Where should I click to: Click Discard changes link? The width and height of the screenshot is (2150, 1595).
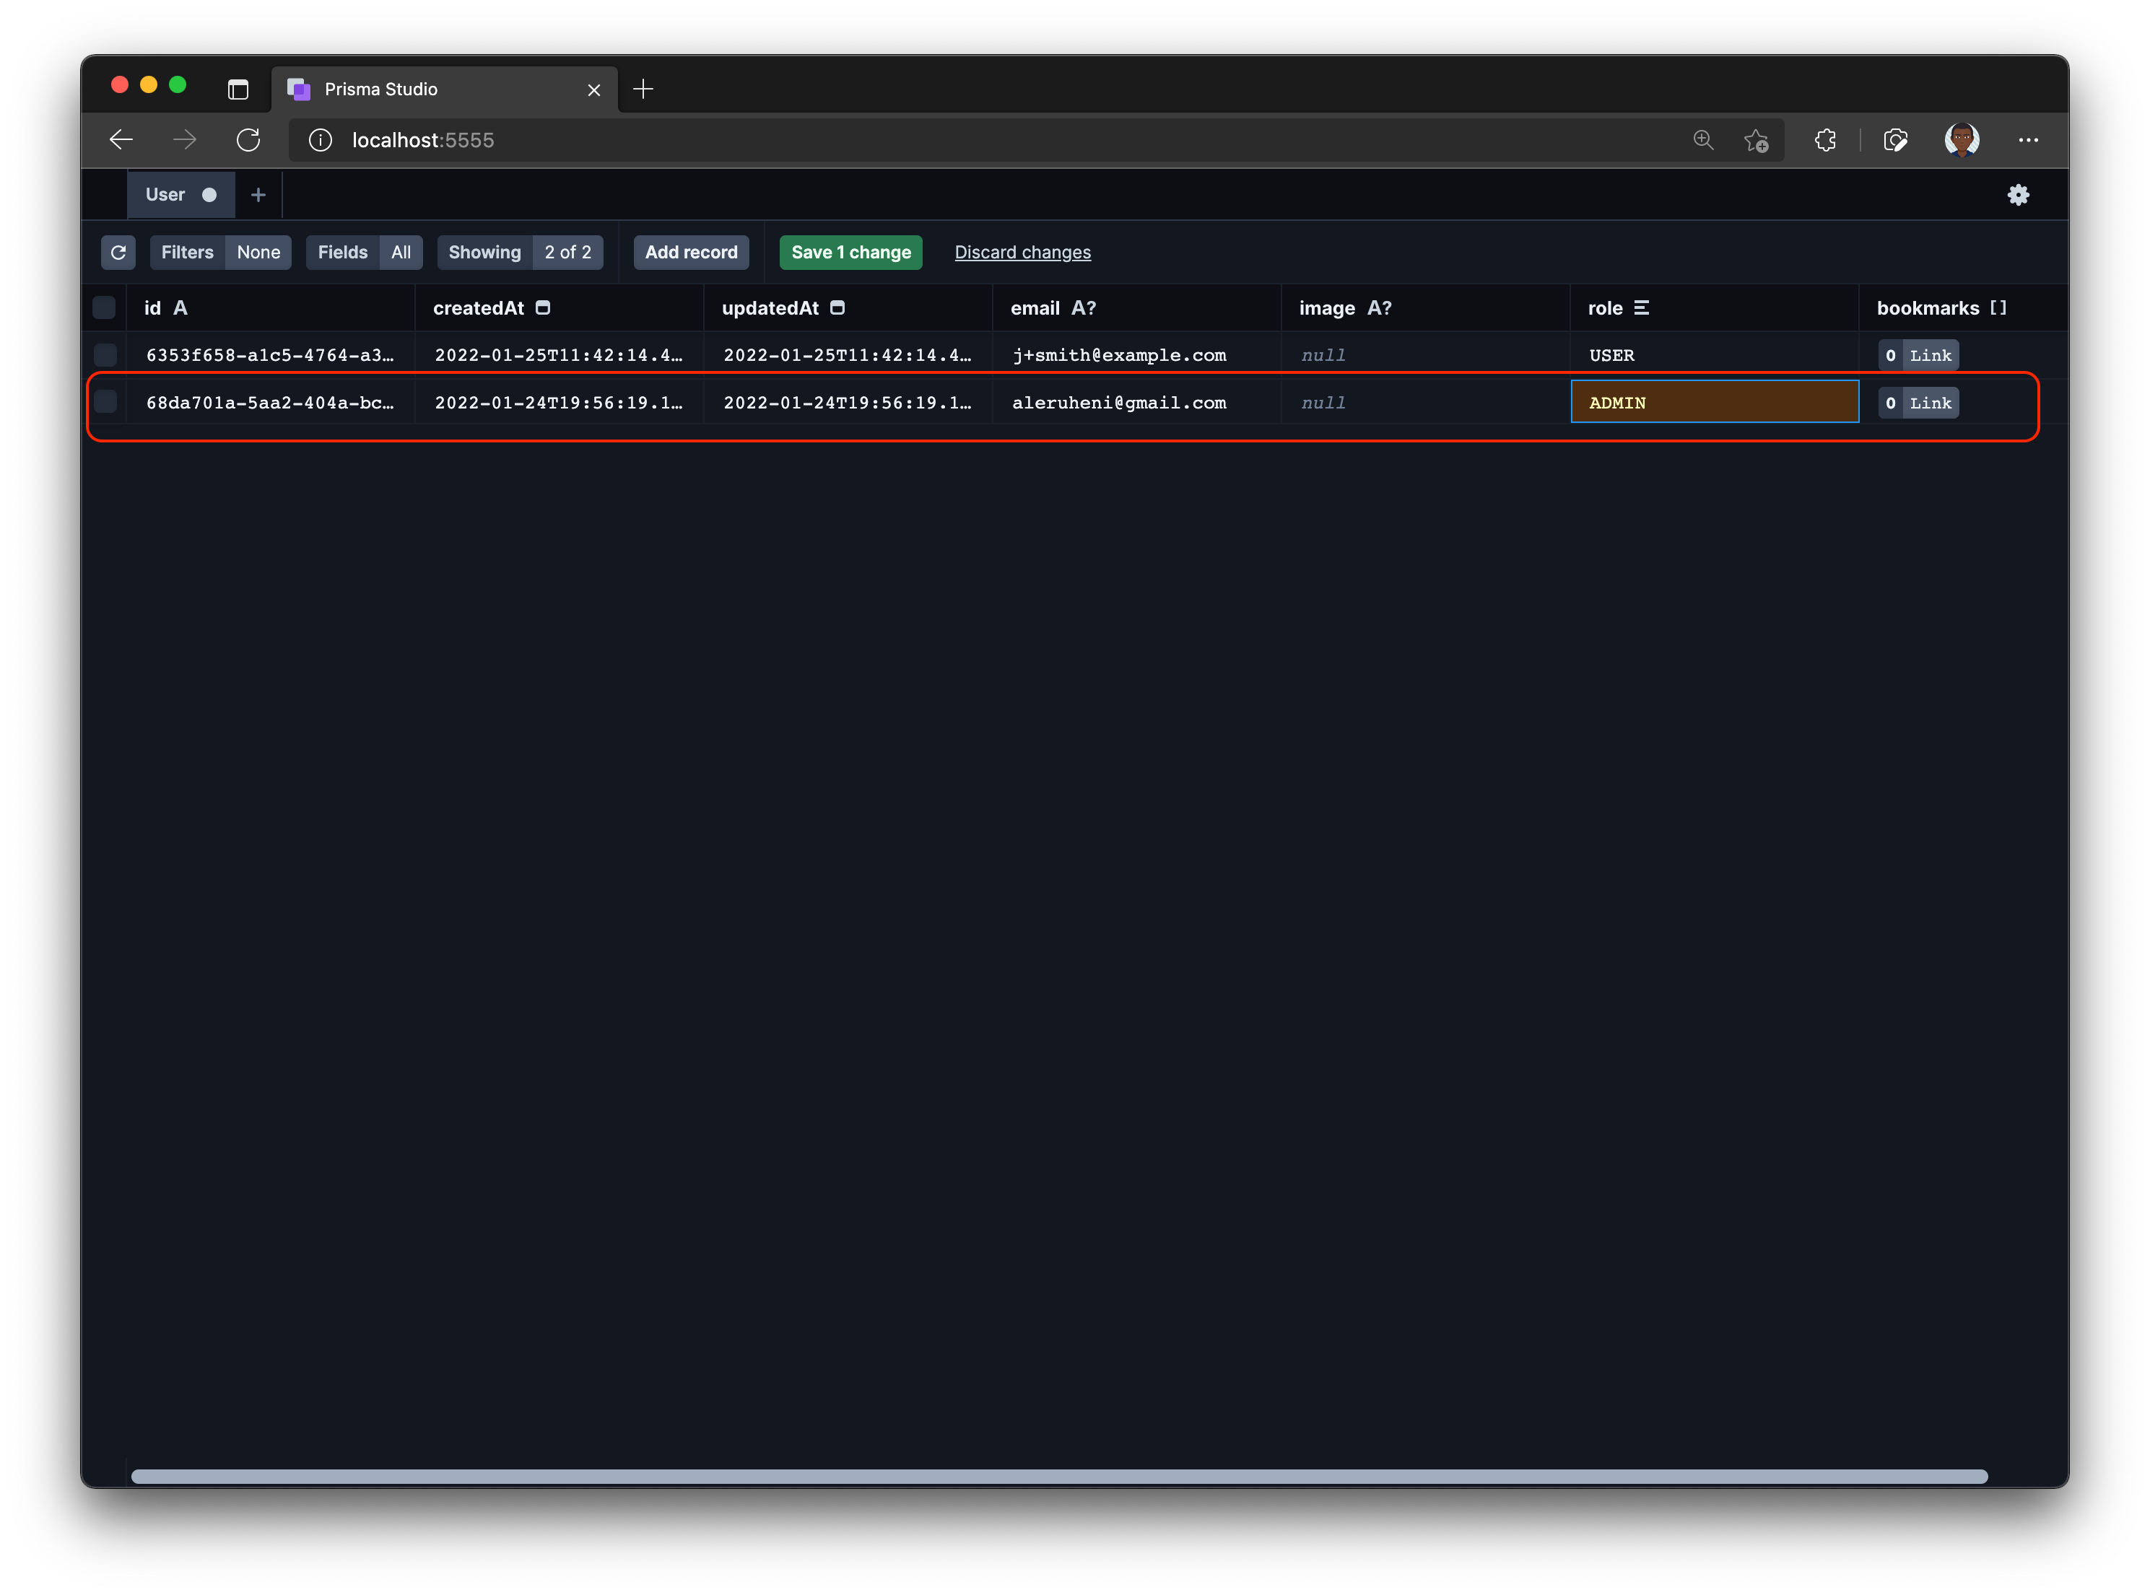tap(1022, 251)
